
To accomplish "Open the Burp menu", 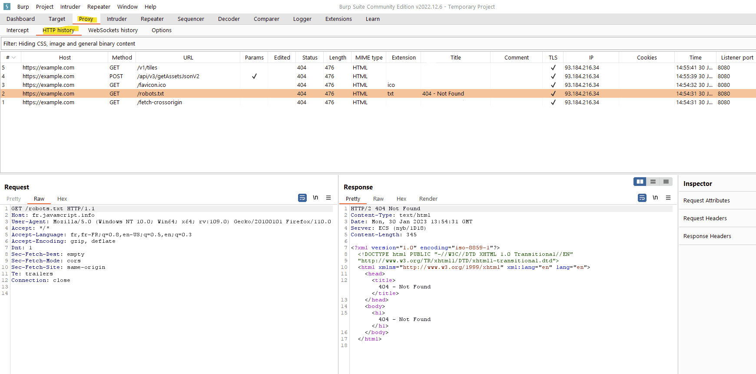I will coord(23,7).
